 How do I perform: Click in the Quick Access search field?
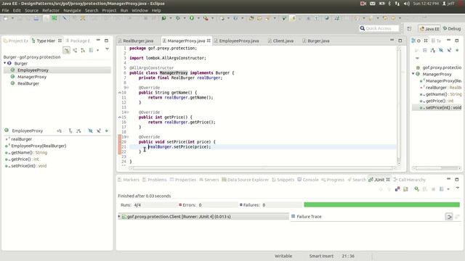pyautogui.click(x=379, y=28)
